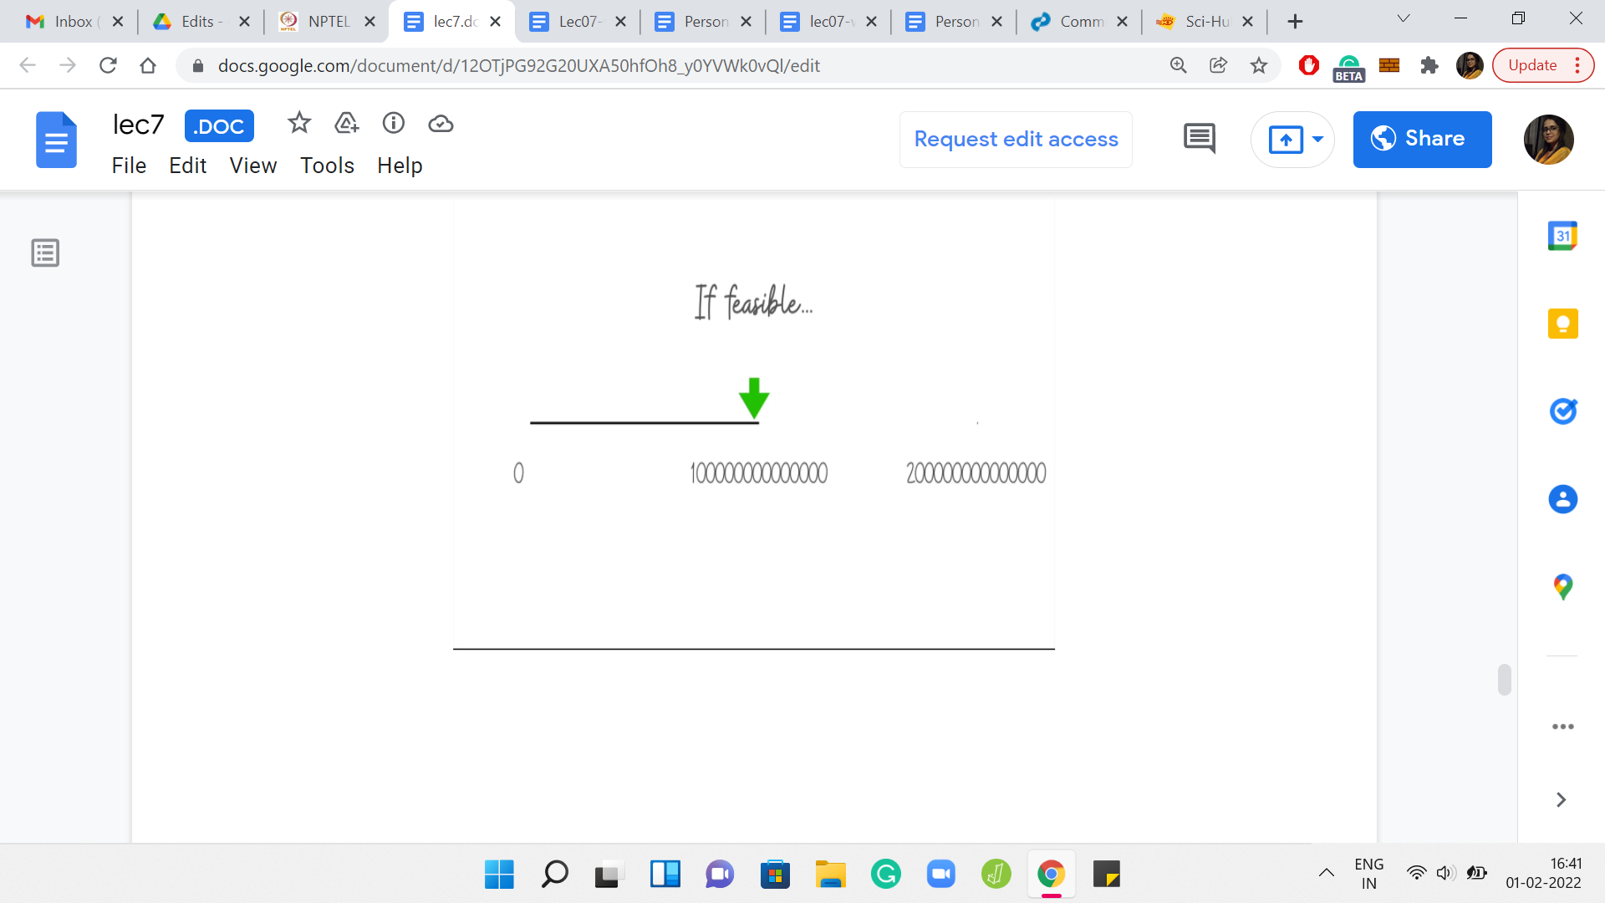Click the document vertical scrollbar thumb
The height and width of the screenshot is (903, 1605).
pyautogui.click(x=1504, y=679)
